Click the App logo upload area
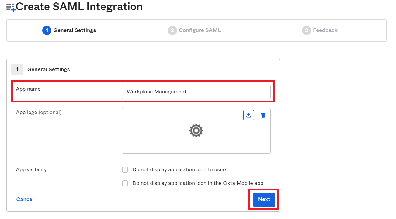The image size is (396, 219). (x=196, y=131)
